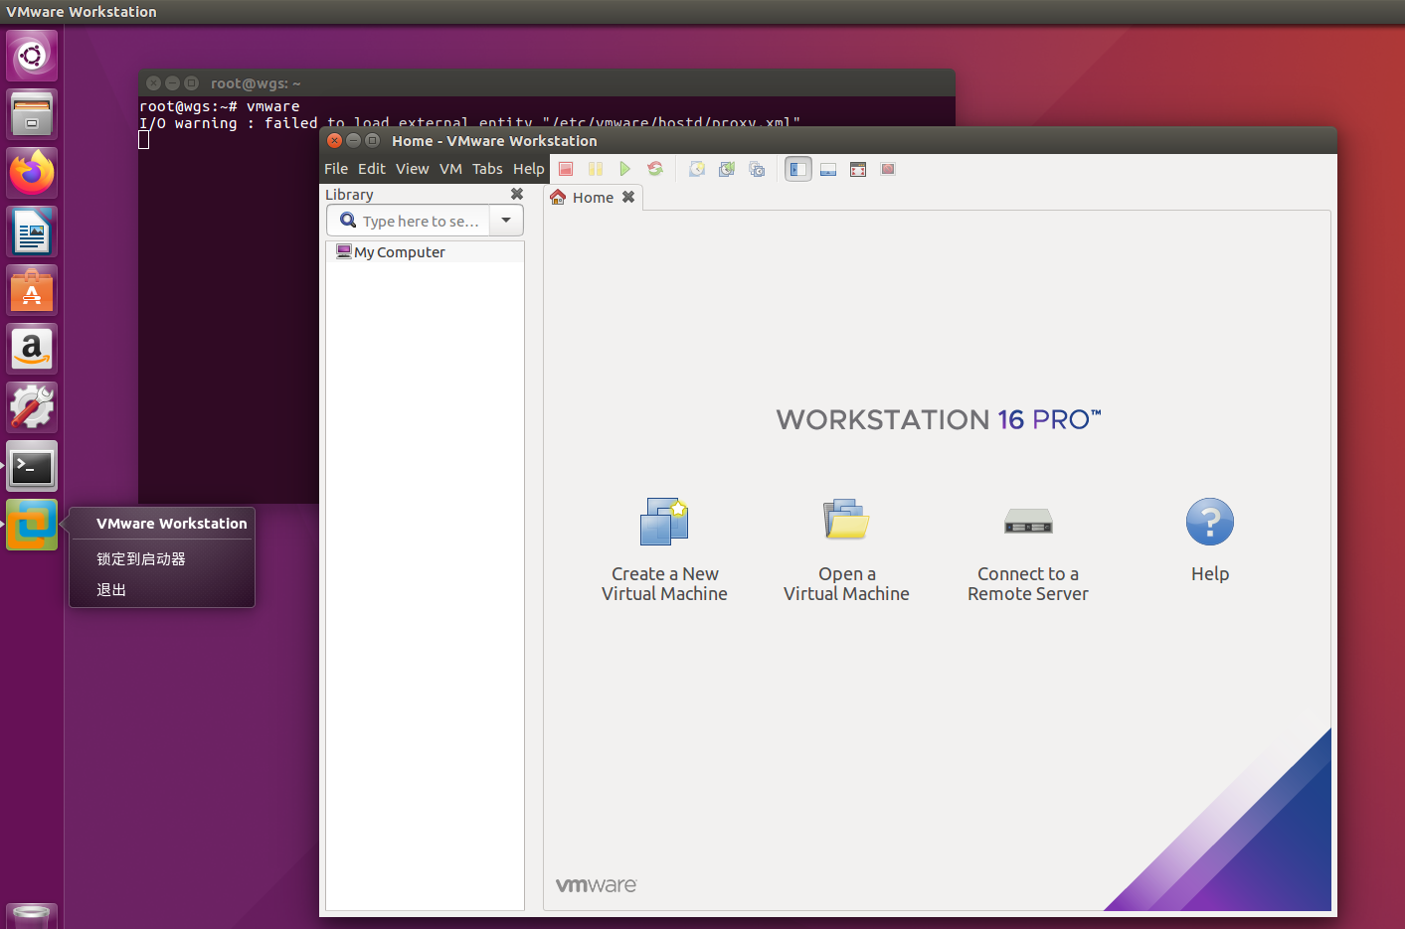The width and height of the screenshot is (1405, 929).
Task: Launch Firefox from the dock
Action: pos(32,173)
